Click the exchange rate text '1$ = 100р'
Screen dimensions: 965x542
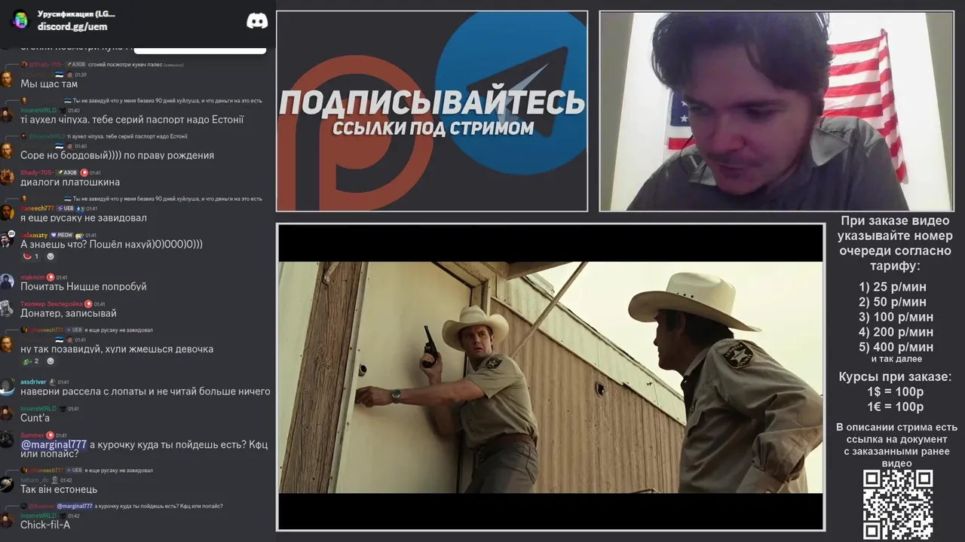pos(896,392)
